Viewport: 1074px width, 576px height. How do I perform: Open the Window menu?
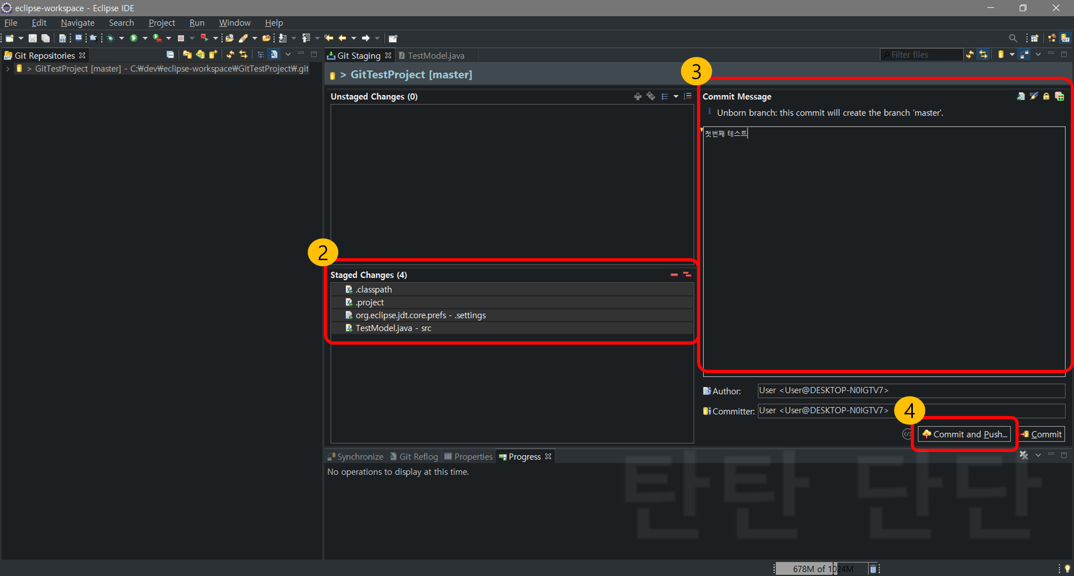[x=234, y=23]
